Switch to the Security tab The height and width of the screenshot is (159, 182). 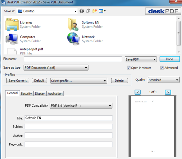coord(26,94)
